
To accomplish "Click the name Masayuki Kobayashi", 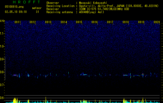I will coord(93,3).
